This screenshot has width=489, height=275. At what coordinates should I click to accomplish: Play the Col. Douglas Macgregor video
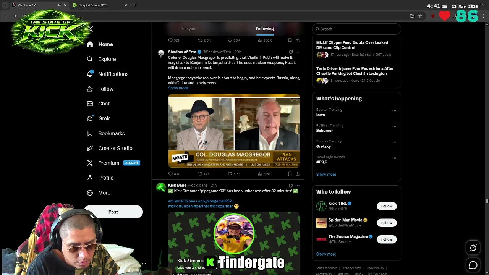(234, 131)
